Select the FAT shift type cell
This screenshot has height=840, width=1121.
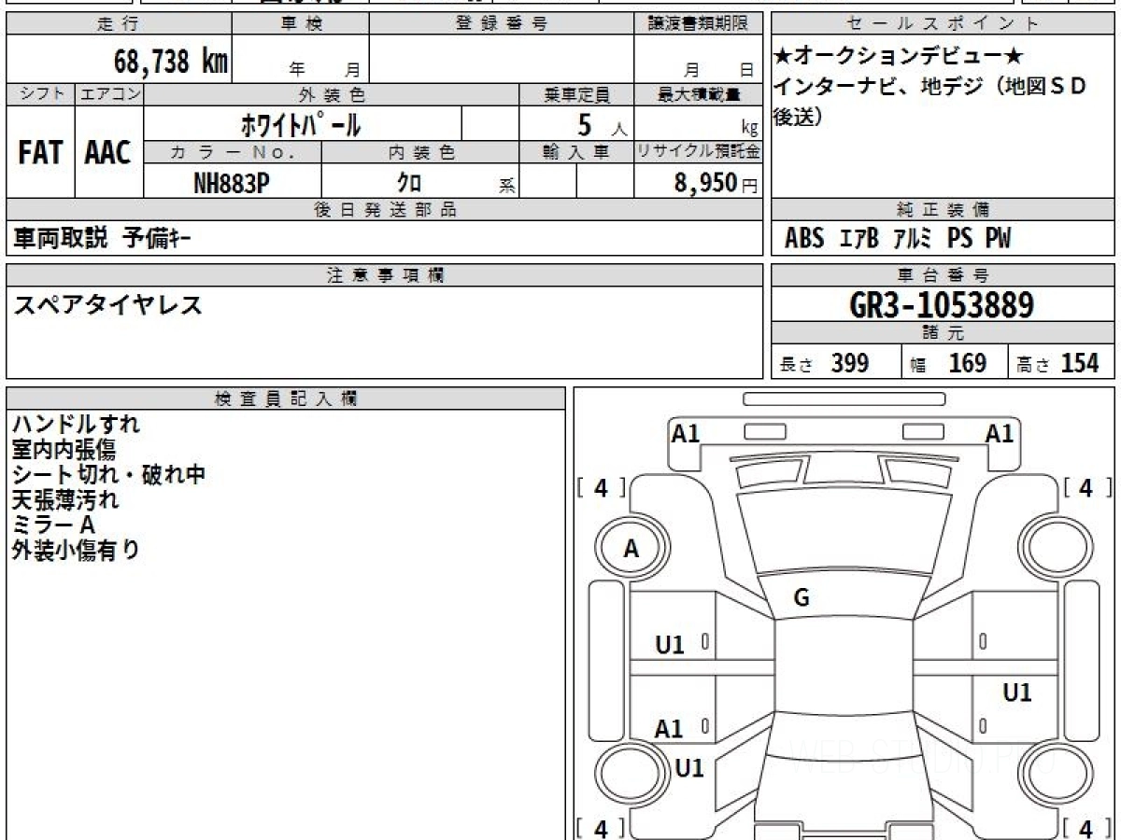tap(40, 153)
